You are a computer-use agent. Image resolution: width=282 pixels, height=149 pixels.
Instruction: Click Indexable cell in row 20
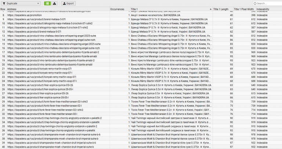point(262,65)
